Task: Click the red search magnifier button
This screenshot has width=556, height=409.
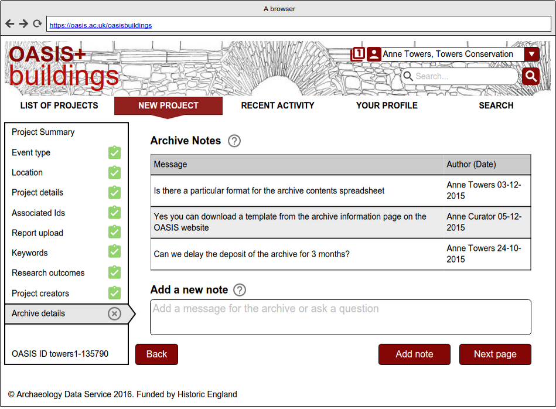Action: pos(530,76)
